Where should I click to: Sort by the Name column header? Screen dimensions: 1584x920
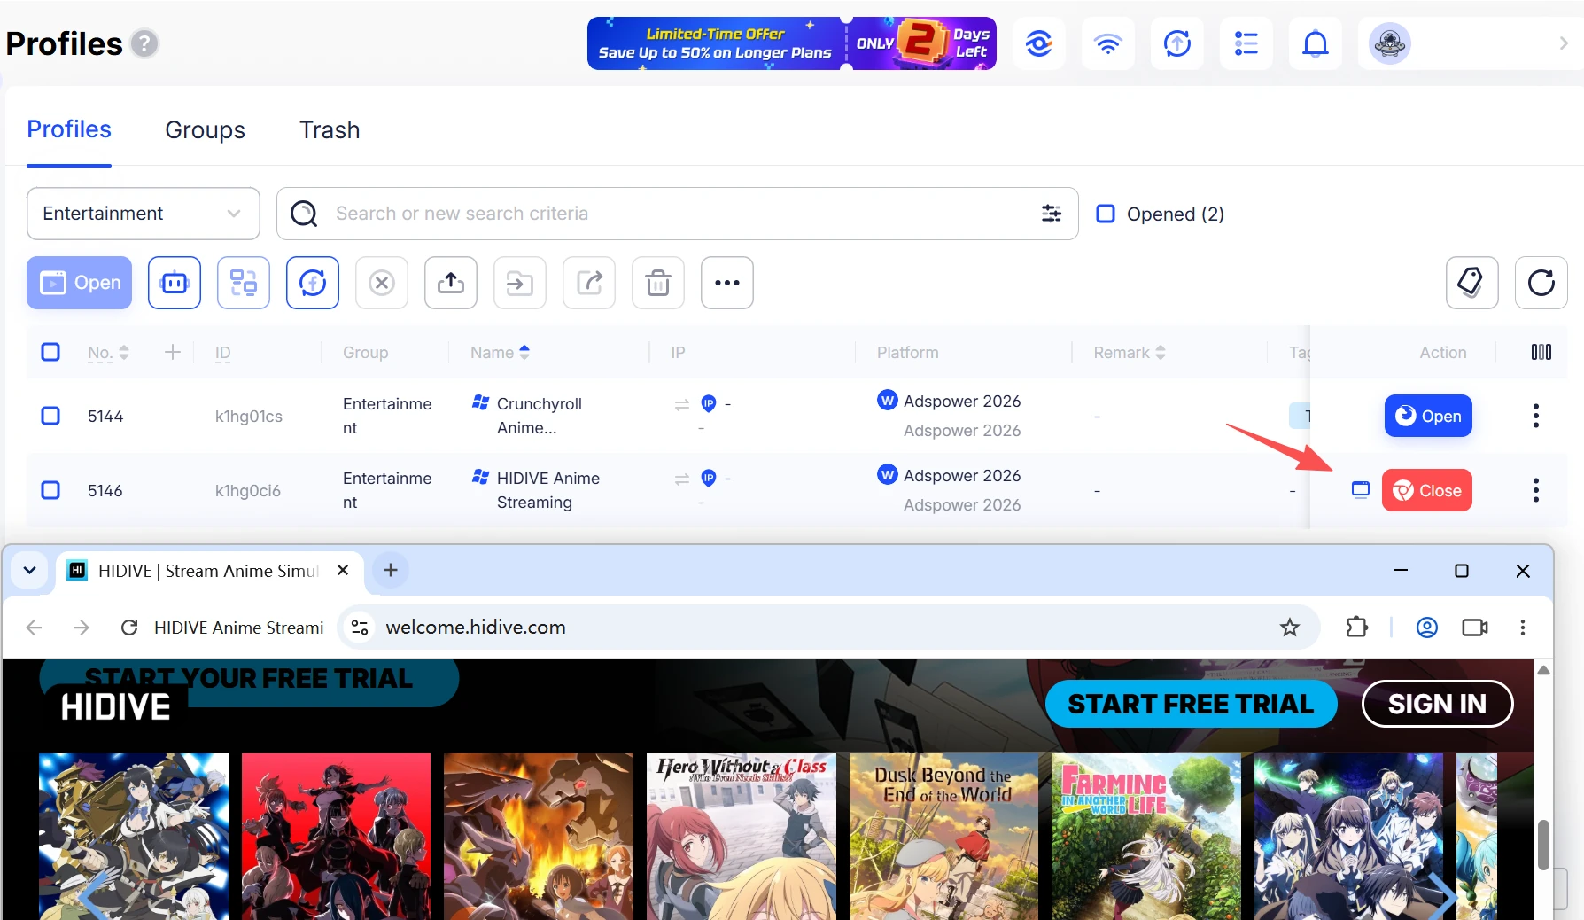pos(500,352)
